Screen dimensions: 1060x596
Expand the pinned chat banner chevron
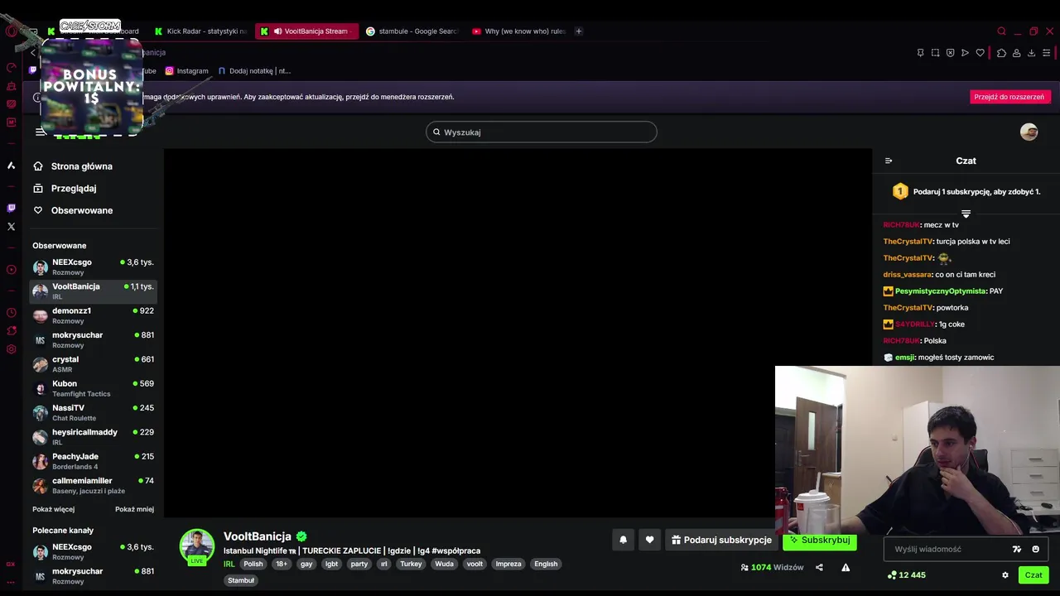click(966, 214)
